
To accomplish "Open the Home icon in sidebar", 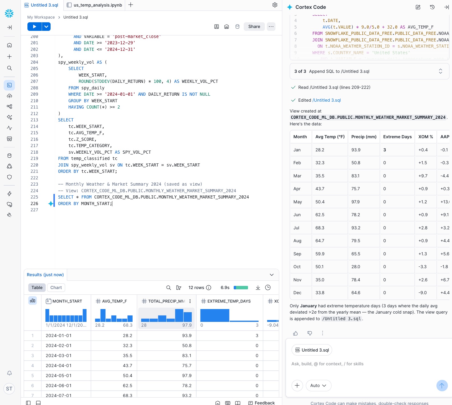I will pos(9,45).
